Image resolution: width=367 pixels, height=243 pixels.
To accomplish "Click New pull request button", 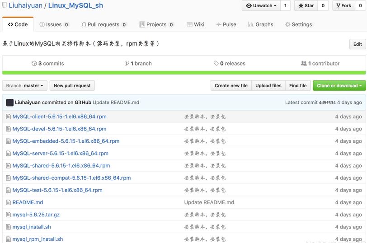I will [x=72, y=86].
